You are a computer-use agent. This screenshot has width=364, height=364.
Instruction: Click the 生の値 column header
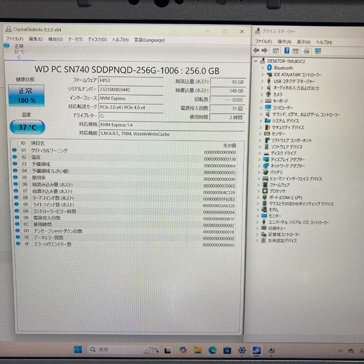230,145
